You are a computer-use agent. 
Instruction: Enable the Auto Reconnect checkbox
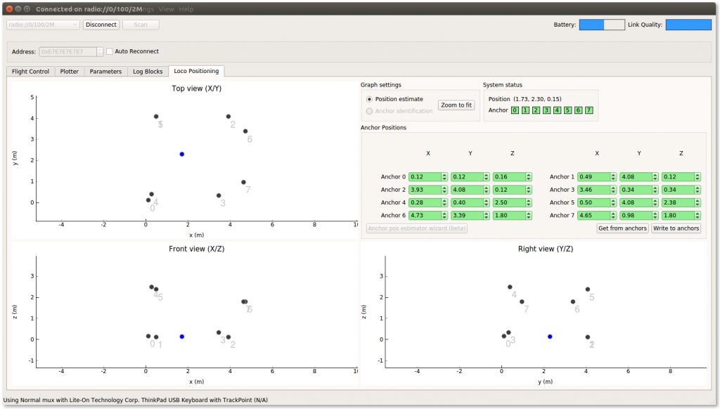109,51
